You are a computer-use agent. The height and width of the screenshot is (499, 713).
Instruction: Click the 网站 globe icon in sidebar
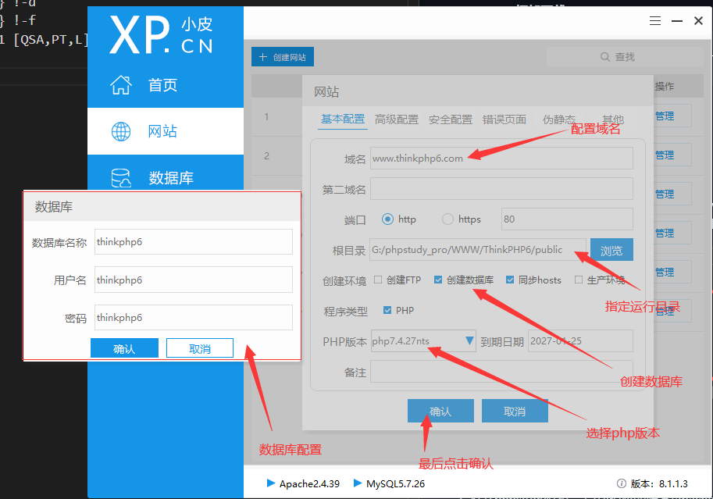click(x=121, y=131)
